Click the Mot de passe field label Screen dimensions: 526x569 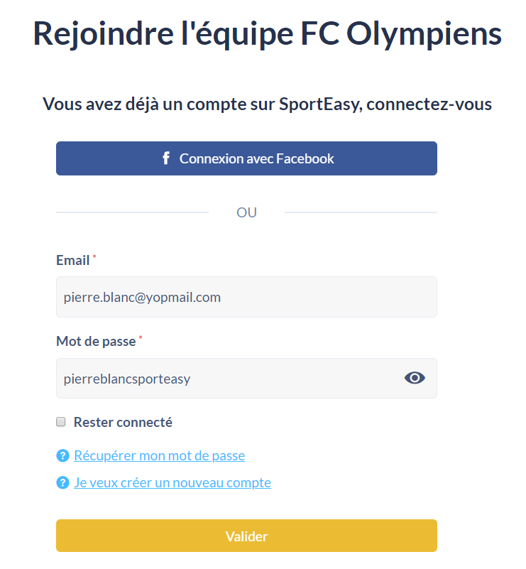pos(96,342)
